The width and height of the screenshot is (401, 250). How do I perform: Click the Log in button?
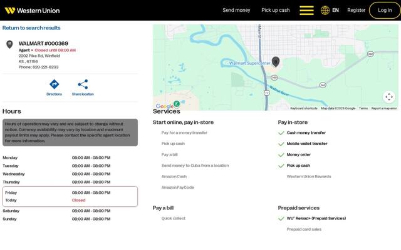pos(385,10)
